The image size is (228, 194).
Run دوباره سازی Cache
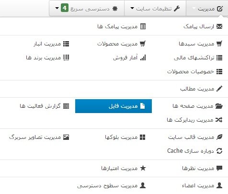[195, 151]
